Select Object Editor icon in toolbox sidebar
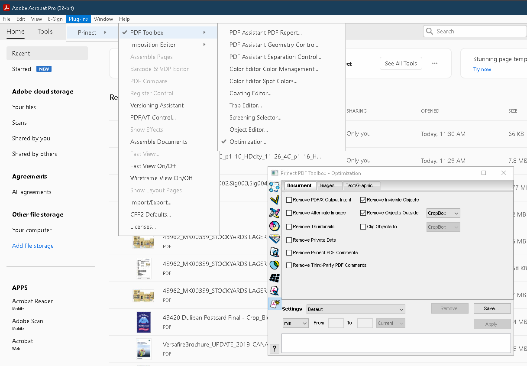Screen dimensions: 527x366 pyautogui.click(x=275, y=291)
